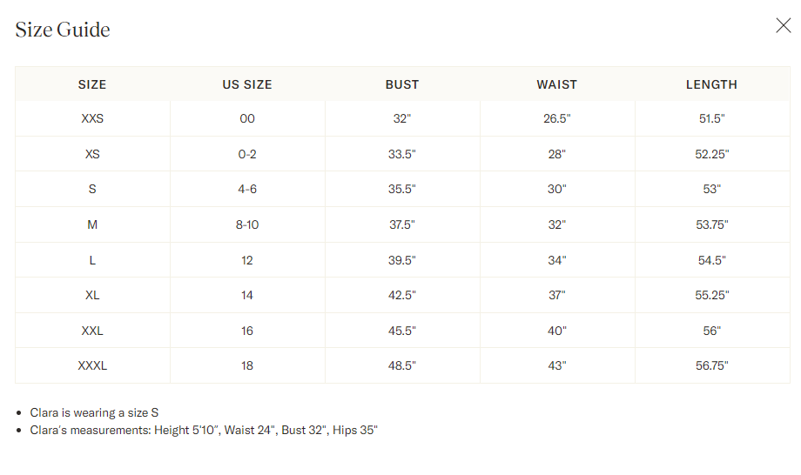Click the "Clara is wearing a size S" note
The height and width of the screenshot is (475, 801).
(94, 412)
